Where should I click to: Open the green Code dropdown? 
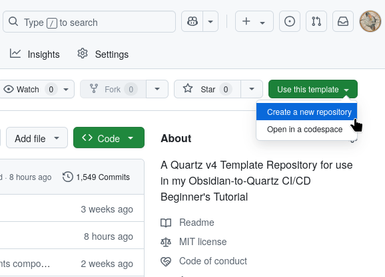[109, 138]
